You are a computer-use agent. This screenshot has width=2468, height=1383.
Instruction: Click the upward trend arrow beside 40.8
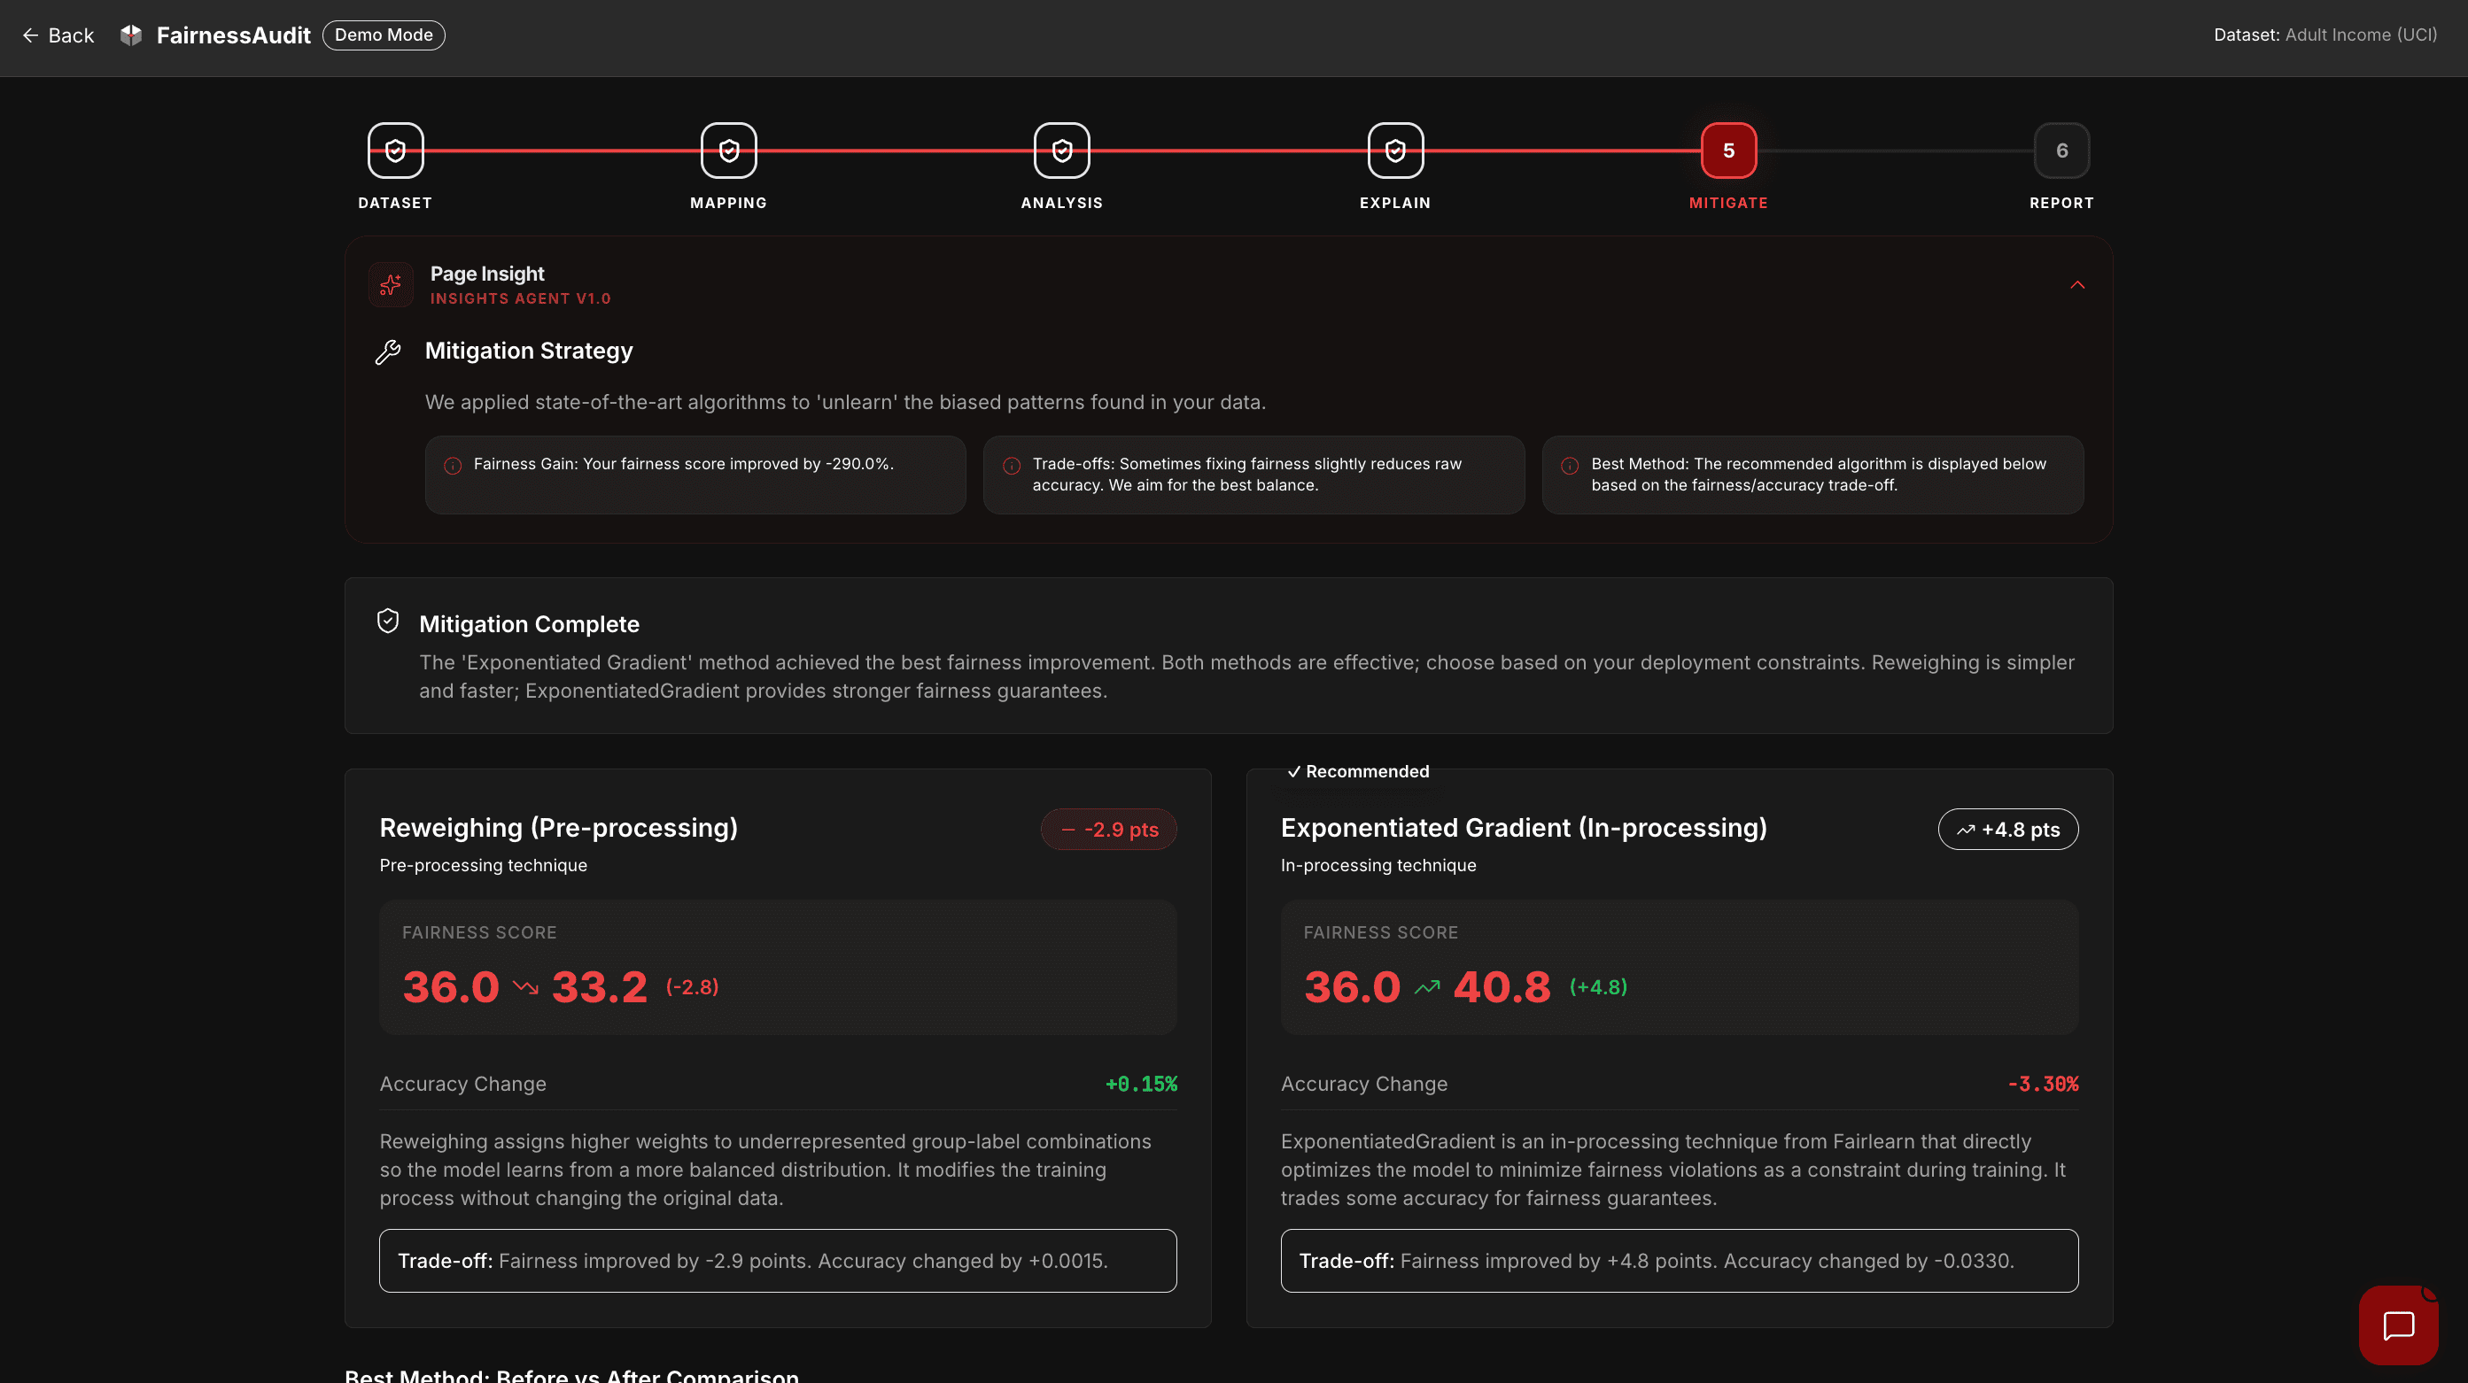1426,987
